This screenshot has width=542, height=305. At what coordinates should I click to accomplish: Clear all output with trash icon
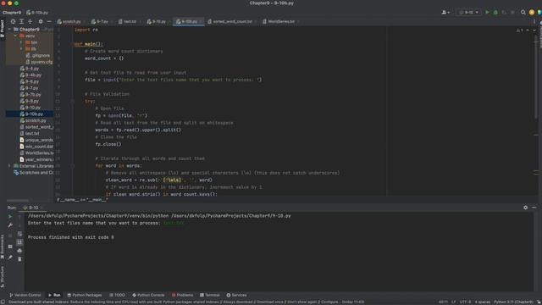click(x=19, y=259)
